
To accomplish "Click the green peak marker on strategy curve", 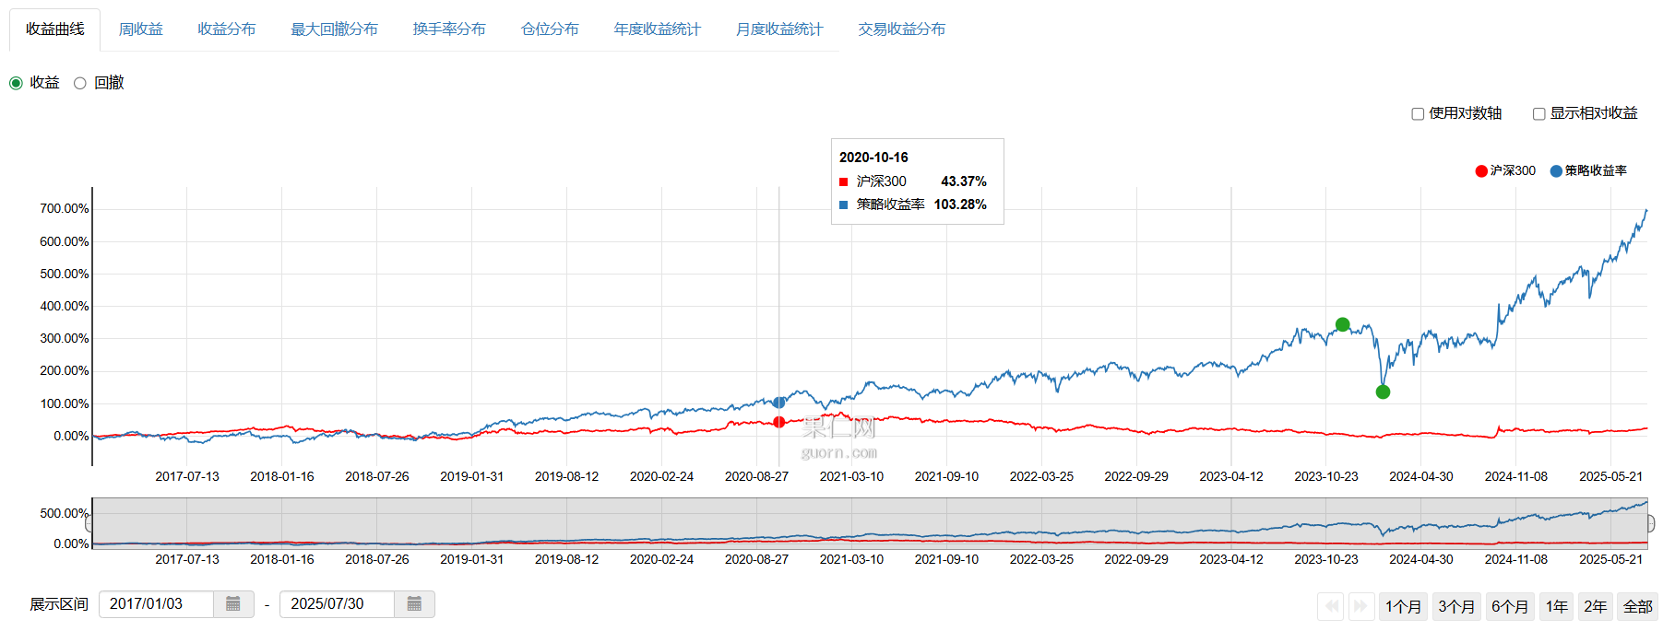I will tap(1343, 324).
